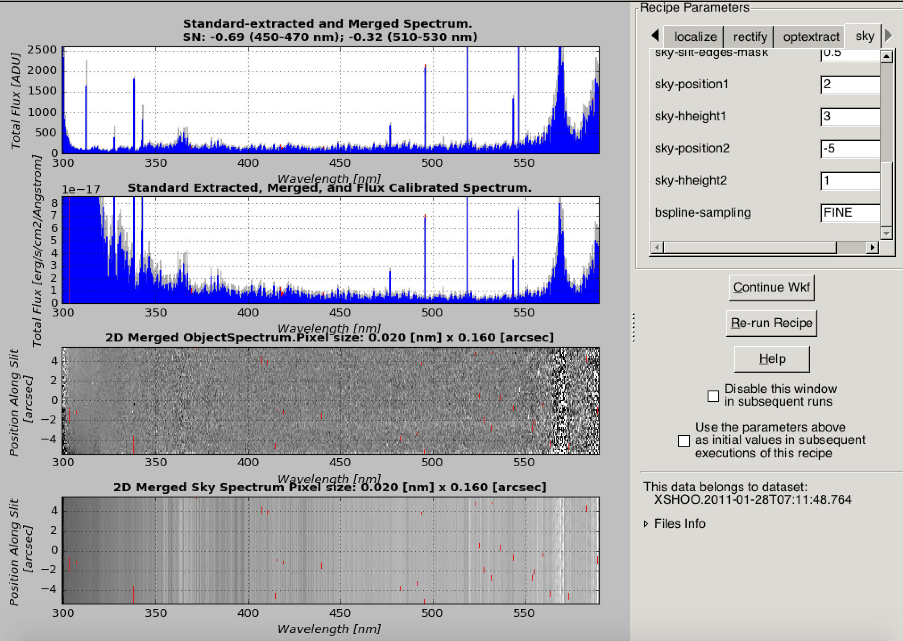Click the left tab scroll arrow
Image resolution: width=903 pixels, height=641 pixels.
click(x=655, y=35)
